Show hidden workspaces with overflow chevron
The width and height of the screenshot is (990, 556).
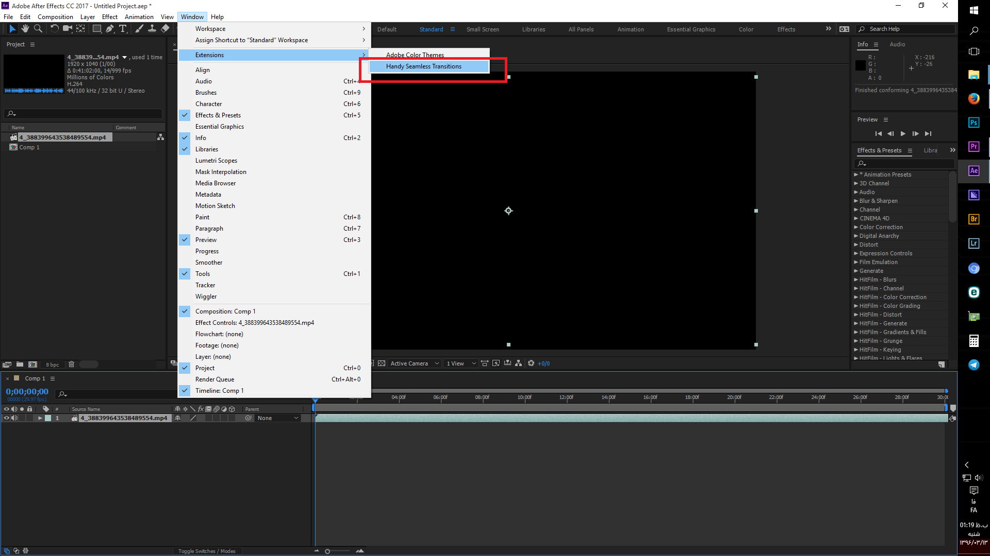[x=828, y=29]
